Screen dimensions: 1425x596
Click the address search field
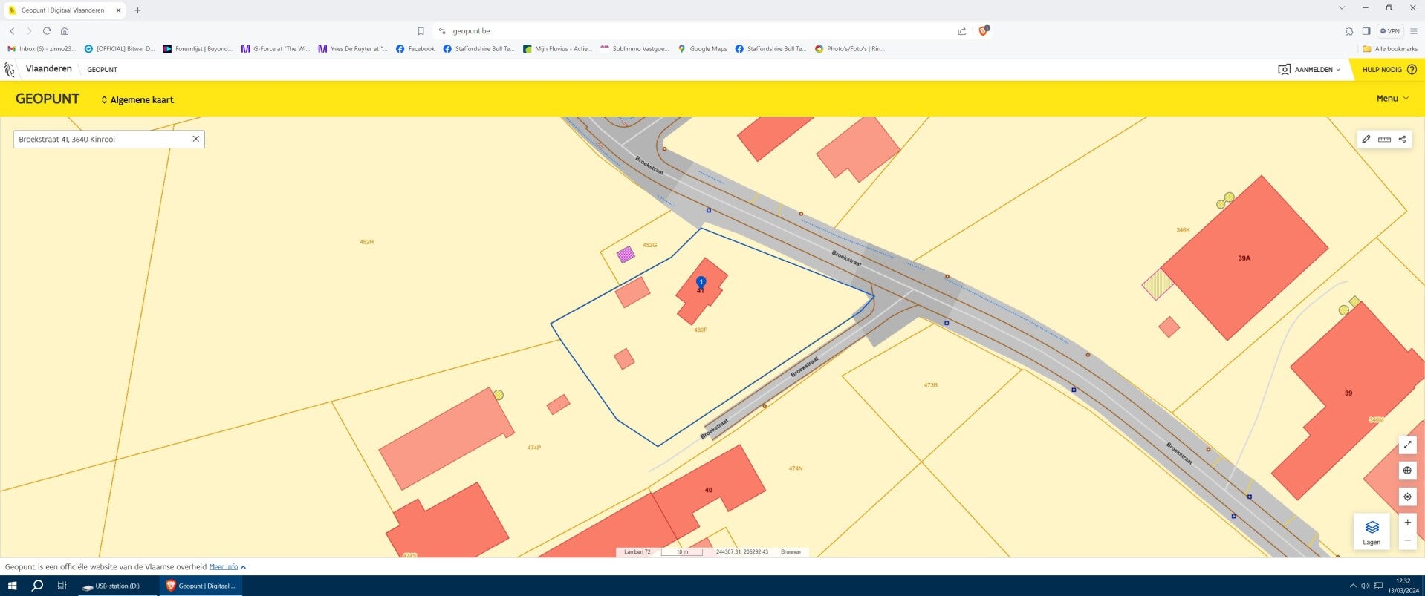coord(100,140)
